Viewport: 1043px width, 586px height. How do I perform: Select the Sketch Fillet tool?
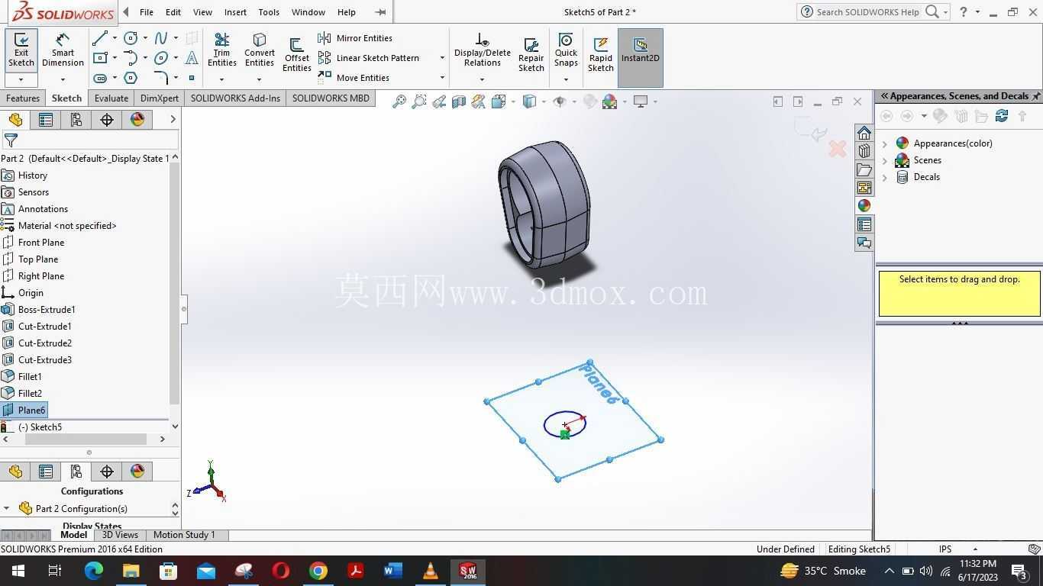click(161, 78)
